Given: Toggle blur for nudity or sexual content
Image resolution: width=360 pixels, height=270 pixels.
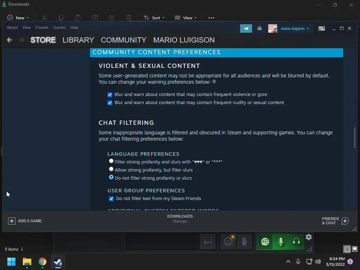Looking at the screenshot, I should click(x=110, y=103).
